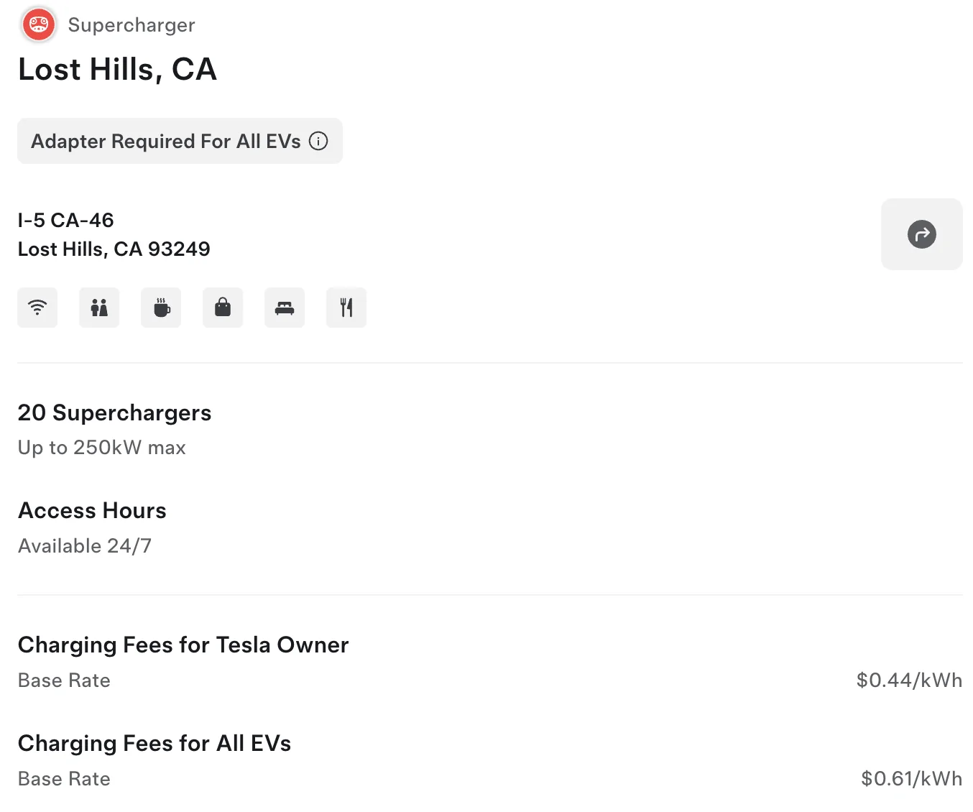Image resolution: width=973 pixels, height=812 pixels.
Task: Click the I-5 CA-46 address line
Action: point(66,220)
